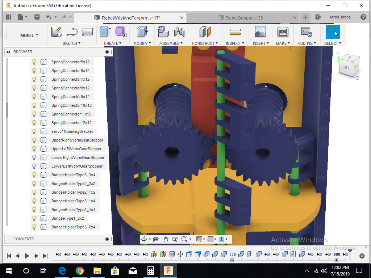Expand the ASSEMBLE menu dropdown
This screenshot has width=371, height=278.
point(171,43)
